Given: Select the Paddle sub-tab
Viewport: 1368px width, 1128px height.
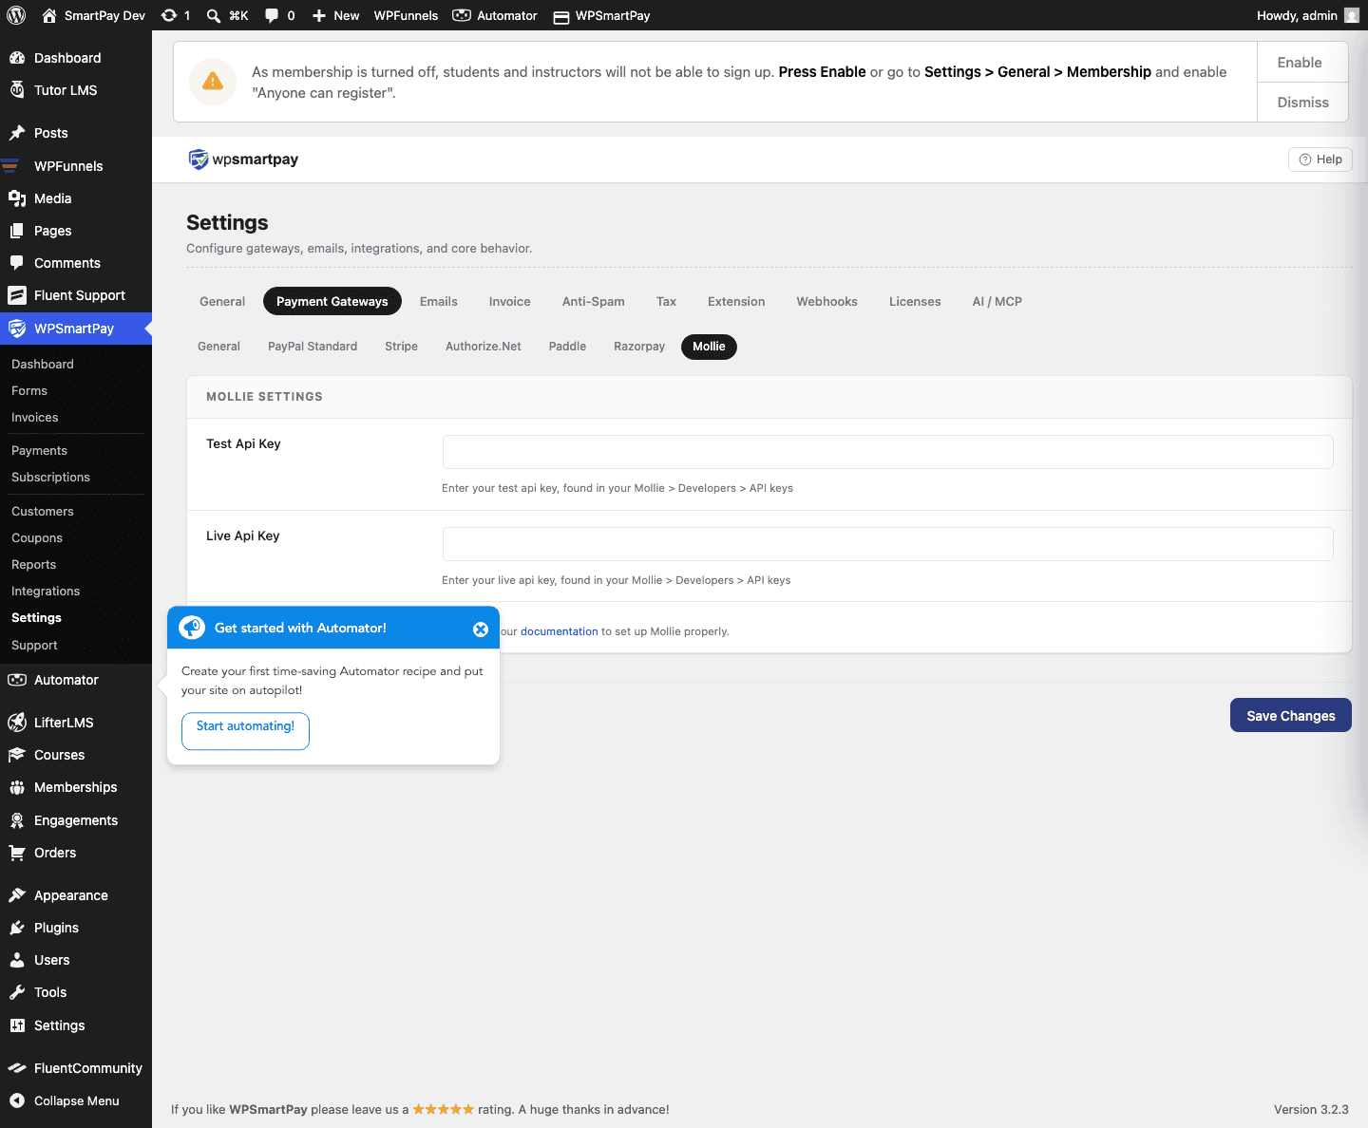Looking at the screenshot, I should (567, 347).
